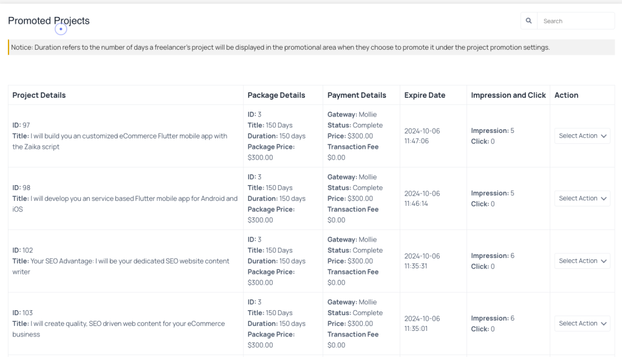Image resolution: width=622 pixels, height=357 pixels.
Task: Open Select Action dropdown for project 97
Action: [x=582, y=136]
